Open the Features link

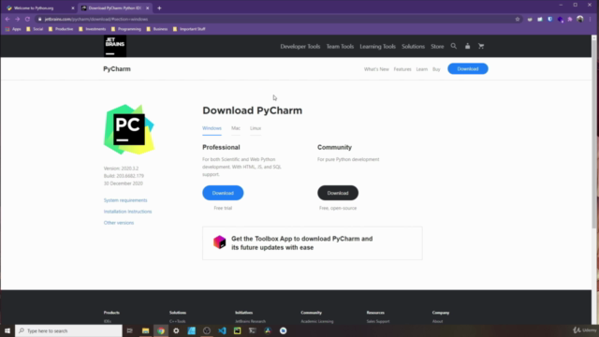coord(402,69)
